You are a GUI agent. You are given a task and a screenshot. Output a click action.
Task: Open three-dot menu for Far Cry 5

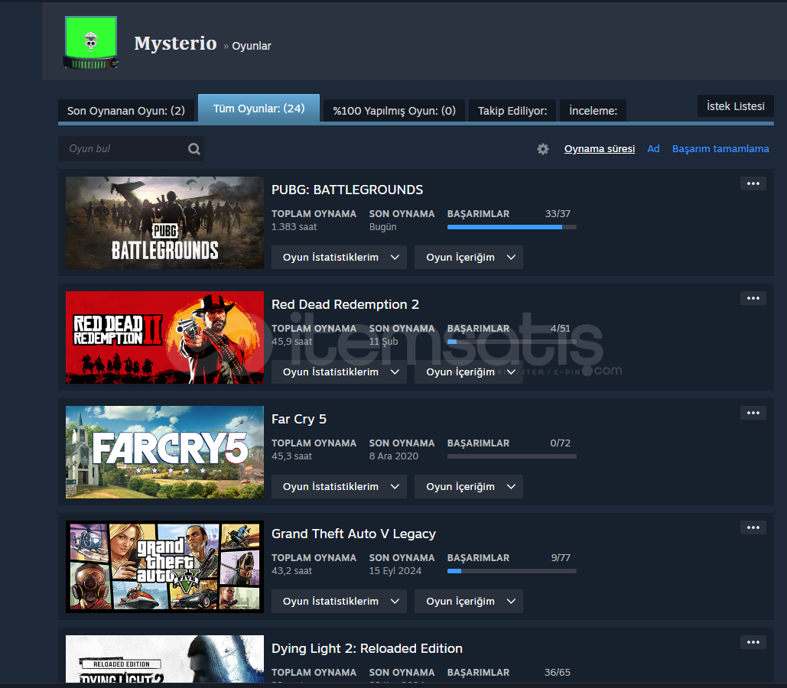point(753,413)
